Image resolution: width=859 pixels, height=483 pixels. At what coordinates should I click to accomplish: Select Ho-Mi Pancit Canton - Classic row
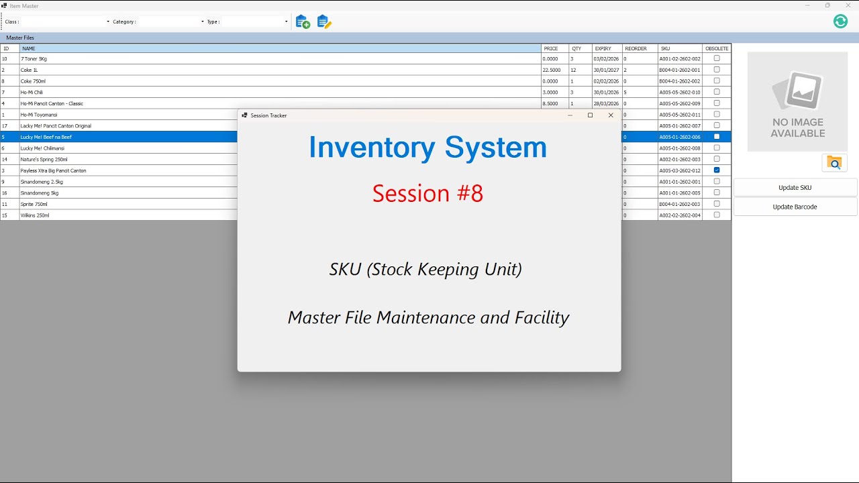[x=366, y=103]
